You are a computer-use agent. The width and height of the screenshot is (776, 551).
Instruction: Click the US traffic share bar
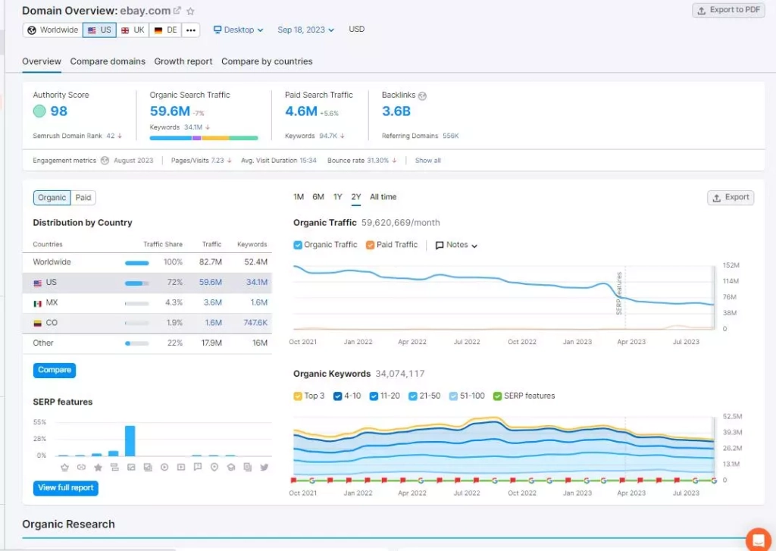137,283
